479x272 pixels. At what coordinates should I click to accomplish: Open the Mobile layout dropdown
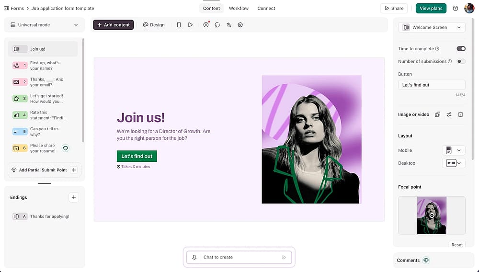[454, 150]
